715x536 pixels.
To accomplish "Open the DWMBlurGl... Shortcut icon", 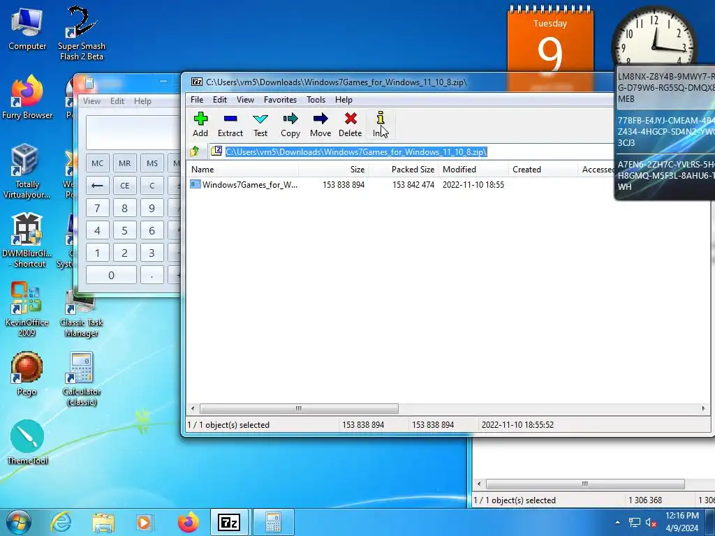I will (x=27, y=241).
